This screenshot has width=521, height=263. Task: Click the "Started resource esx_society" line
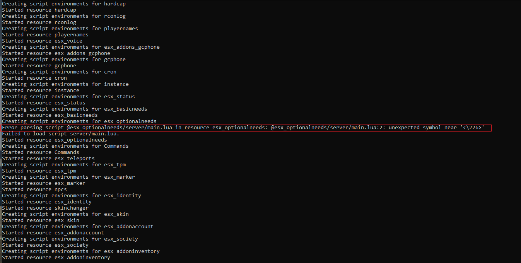45,245
